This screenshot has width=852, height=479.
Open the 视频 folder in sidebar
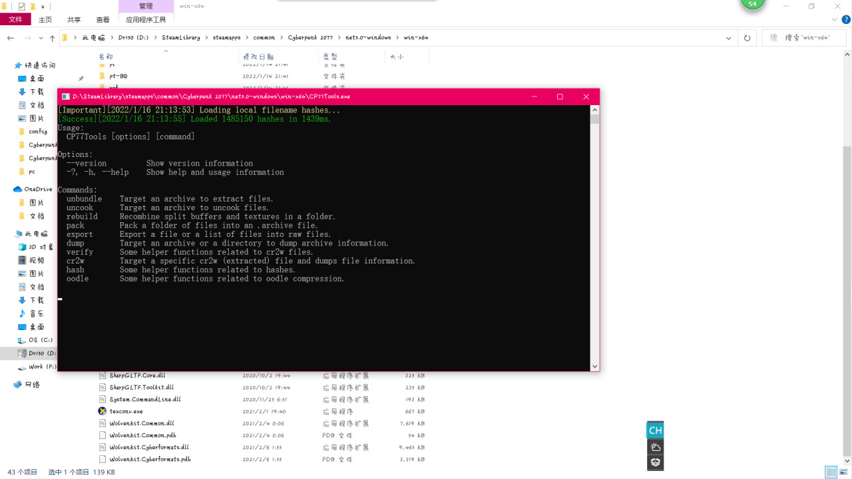coord(36,261)
